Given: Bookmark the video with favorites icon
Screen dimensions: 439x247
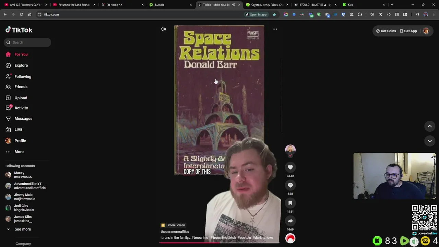Looking at the screenshot, I should (x=290, y=203).
